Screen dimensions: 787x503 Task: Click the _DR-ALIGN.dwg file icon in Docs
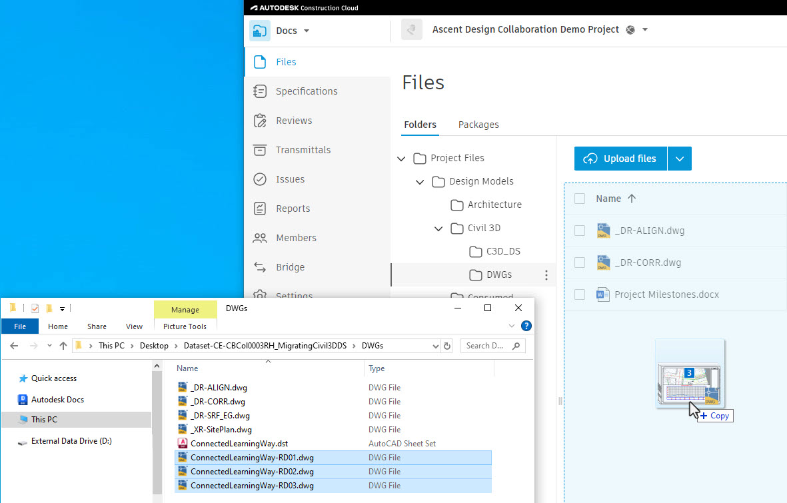[x=603, y=231]
